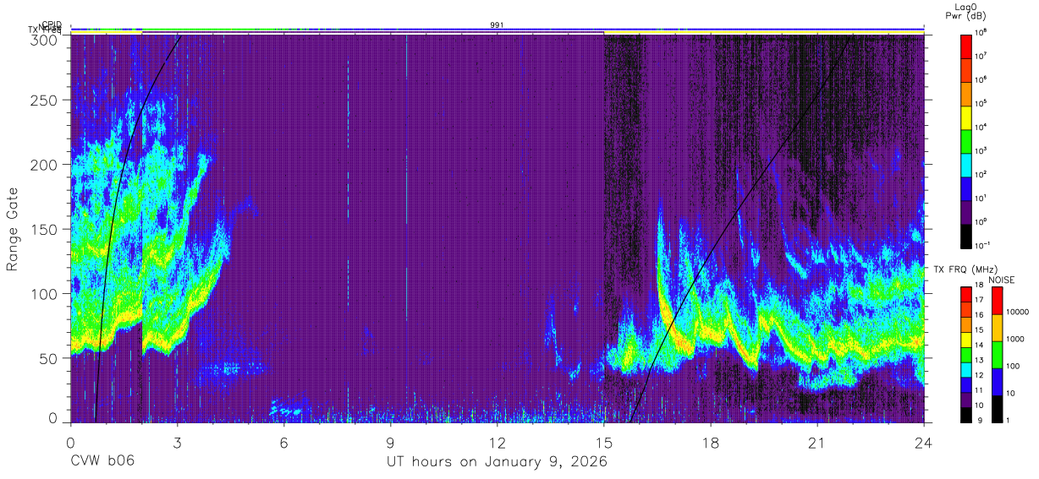Click the red segment of NOISE colorbar
The image size is (1039, 479).
(997, 300)
